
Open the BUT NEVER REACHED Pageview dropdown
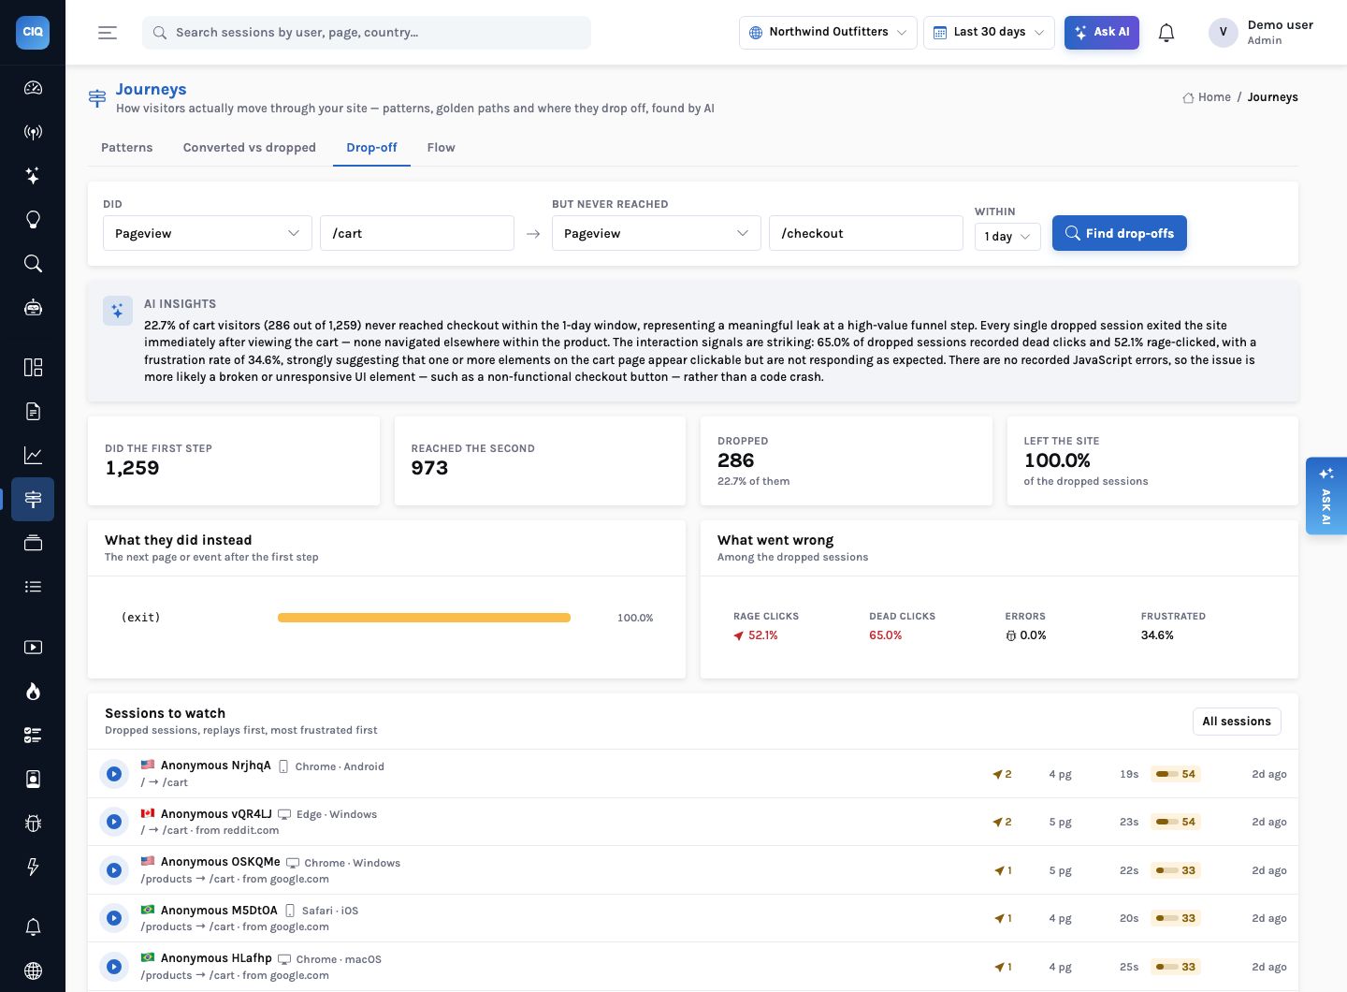656,233
